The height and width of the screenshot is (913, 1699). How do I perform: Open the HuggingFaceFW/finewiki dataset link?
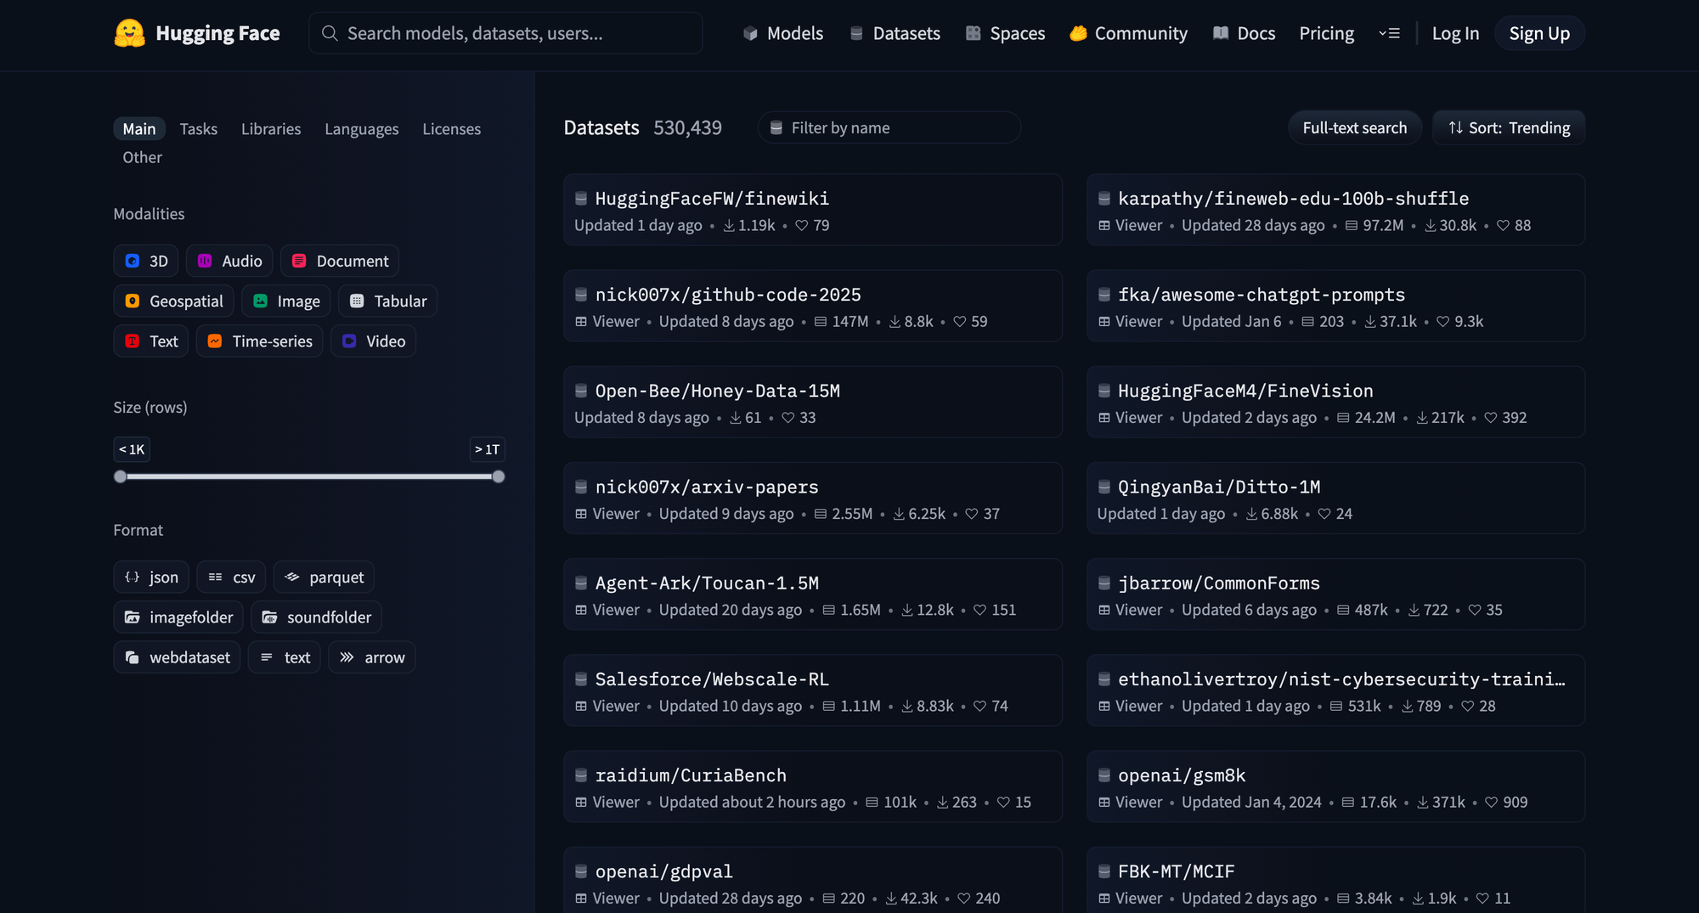pyautogui.click(x=712, y=199)
